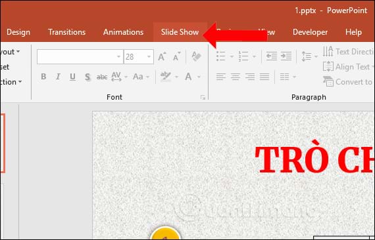Expand the columns dropdown arrow
This screenshot has height=240, width=375.
[x=294, y=77]
